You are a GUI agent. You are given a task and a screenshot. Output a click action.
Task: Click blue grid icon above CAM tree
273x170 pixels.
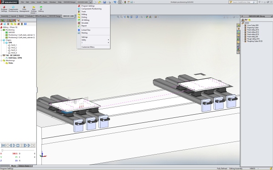(x=25, y=24)
